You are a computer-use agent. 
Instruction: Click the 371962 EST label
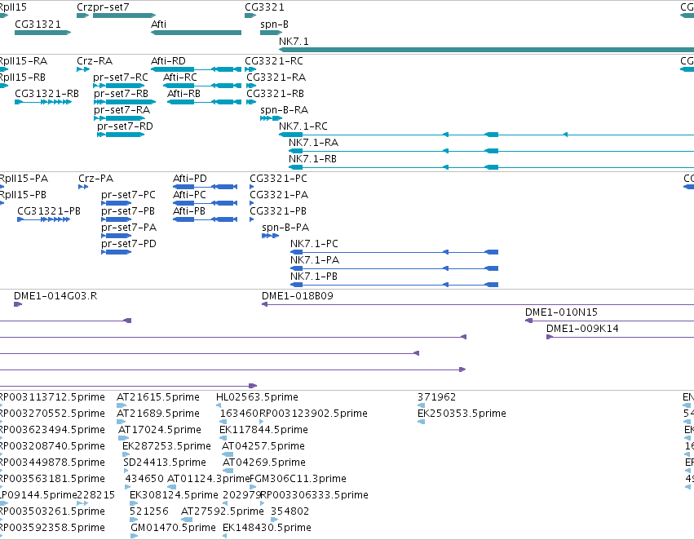coord(436,398)
